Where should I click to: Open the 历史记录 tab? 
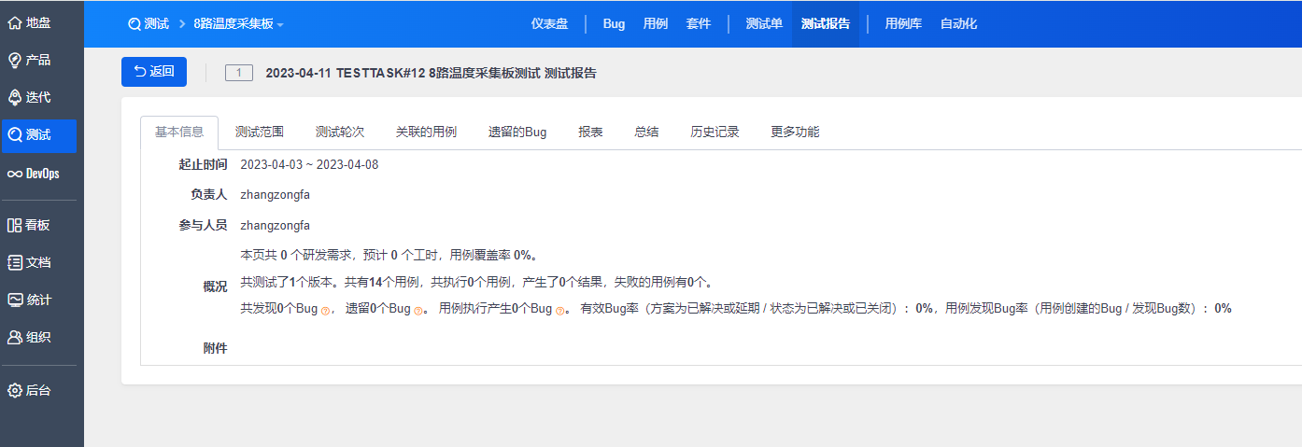pos(715,133)
